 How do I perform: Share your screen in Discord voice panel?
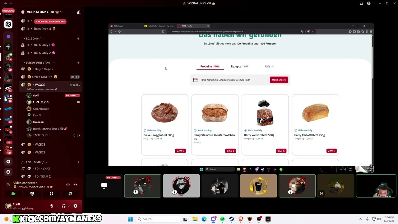32,194
